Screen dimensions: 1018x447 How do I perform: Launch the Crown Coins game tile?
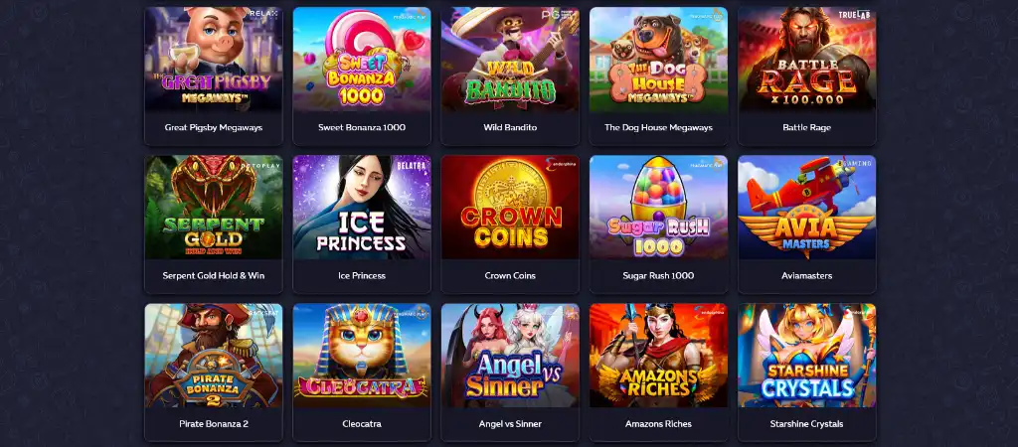tap(510, 208)
